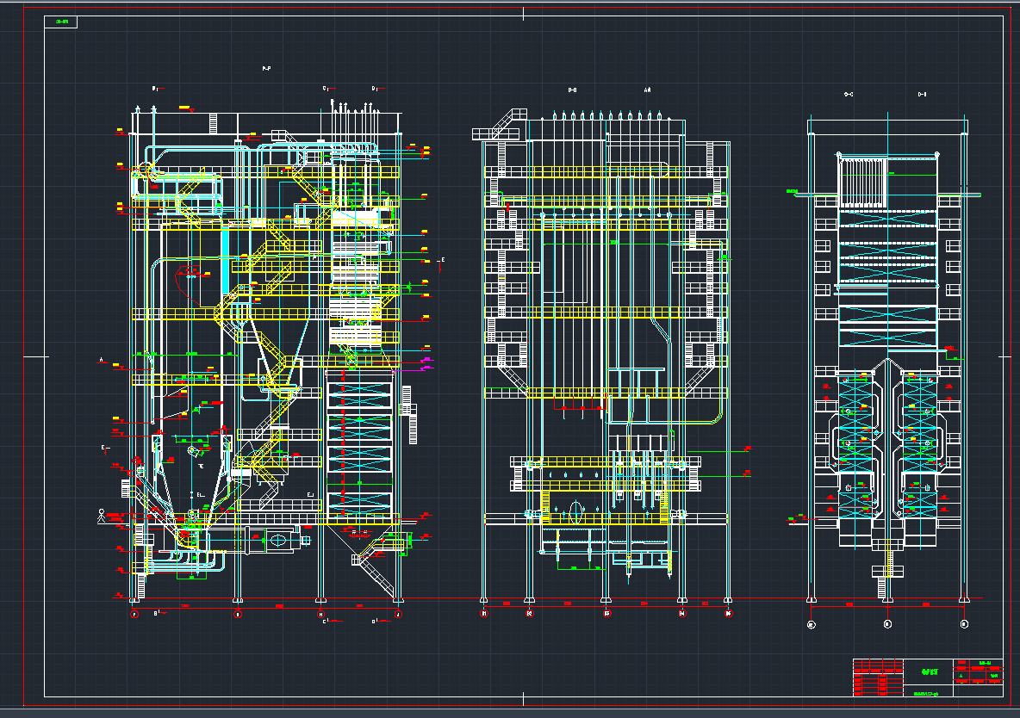This screenshot has width=1020, height=718.
Task: Pick the oval fan symbol at left elevation base
Action: [x=278, y=540]
